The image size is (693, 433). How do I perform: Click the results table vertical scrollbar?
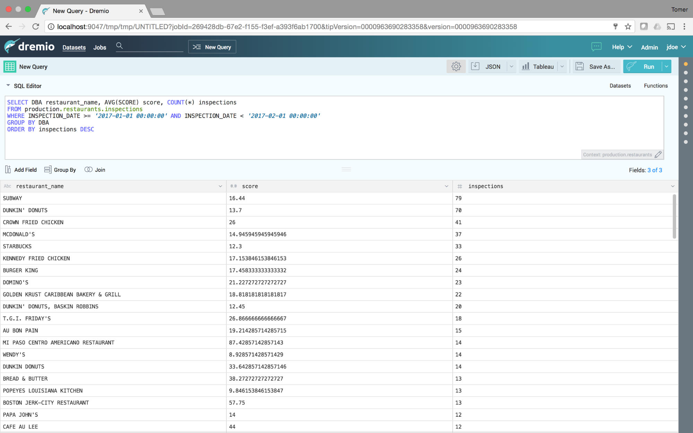click(674, 216)
